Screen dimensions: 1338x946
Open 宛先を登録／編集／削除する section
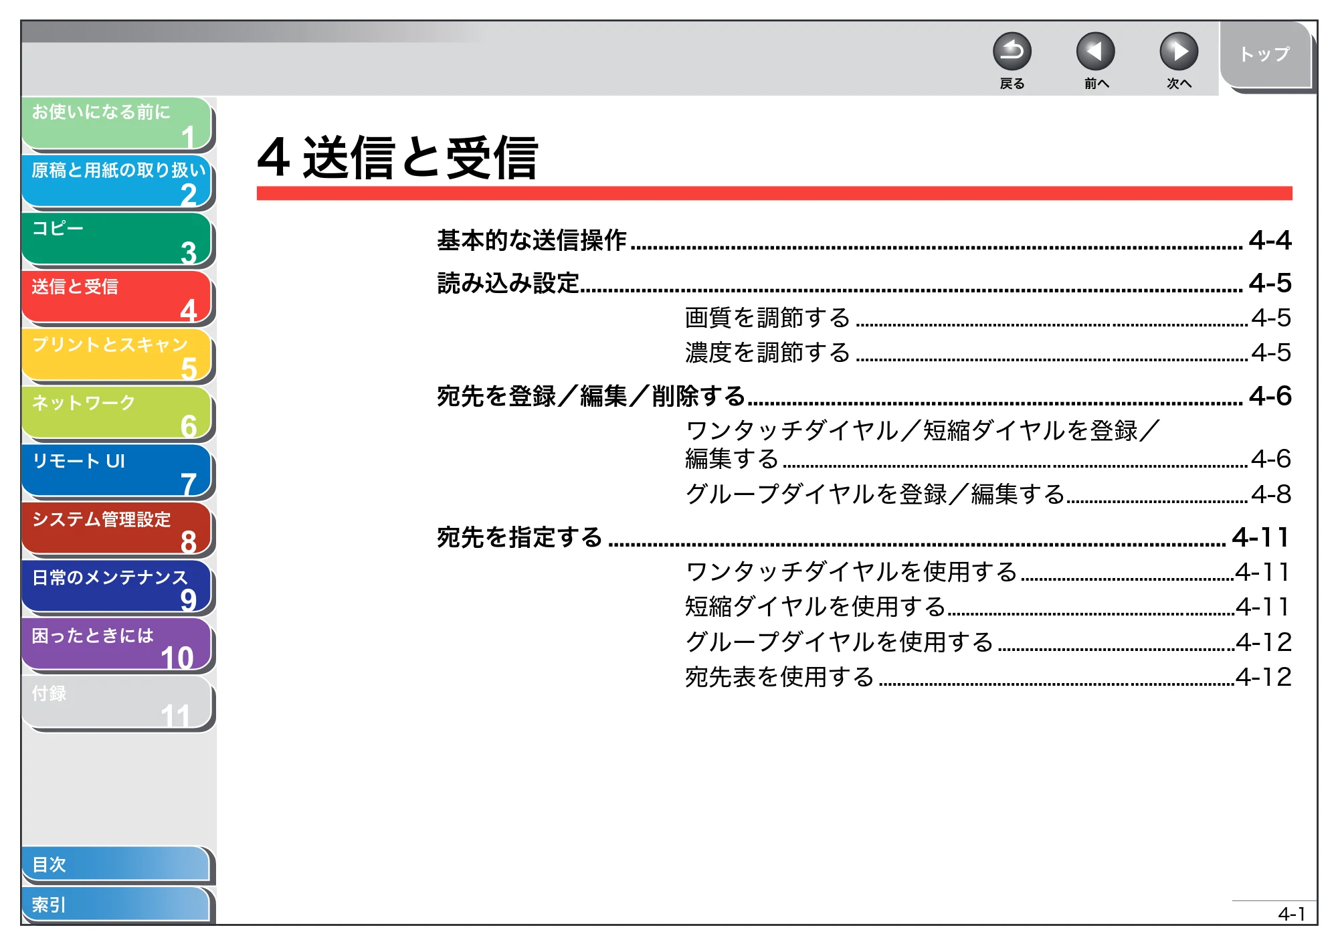click(864, 396)
